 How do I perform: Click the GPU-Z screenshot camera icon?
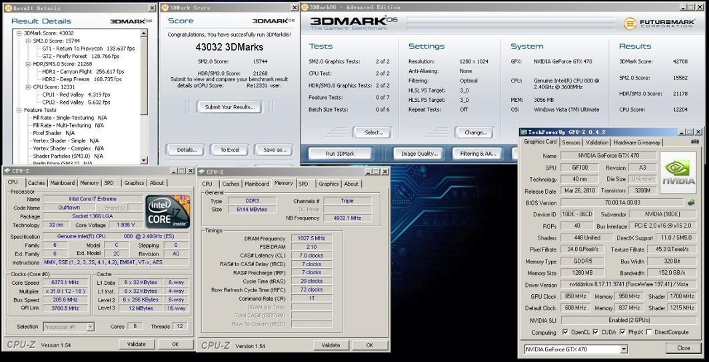(694, 142)
